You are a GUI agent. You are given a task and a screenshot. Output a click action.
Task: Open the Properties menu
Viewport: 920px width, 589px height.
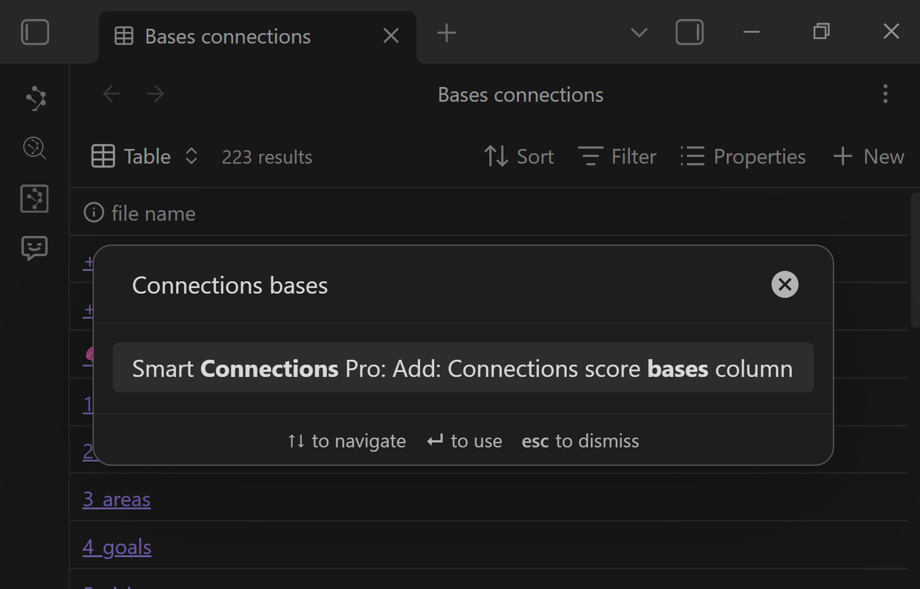tap(743, 157)
